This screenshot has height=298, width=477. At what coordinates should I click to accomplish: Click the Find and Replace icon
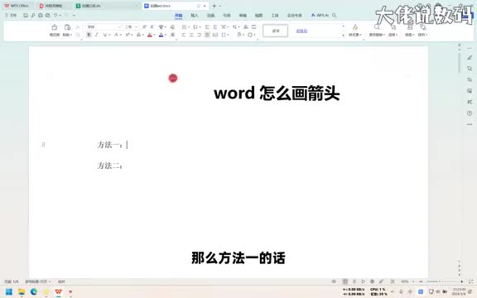pyautogui.click(x=377, y=27)
